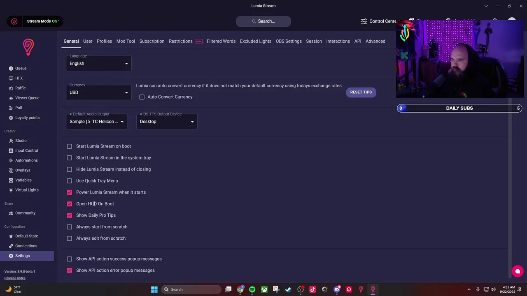The height and width of the screenshot is (296, 527).
Task: Enable Use Quick Tray Menu
Action: [x=70, y=181]
